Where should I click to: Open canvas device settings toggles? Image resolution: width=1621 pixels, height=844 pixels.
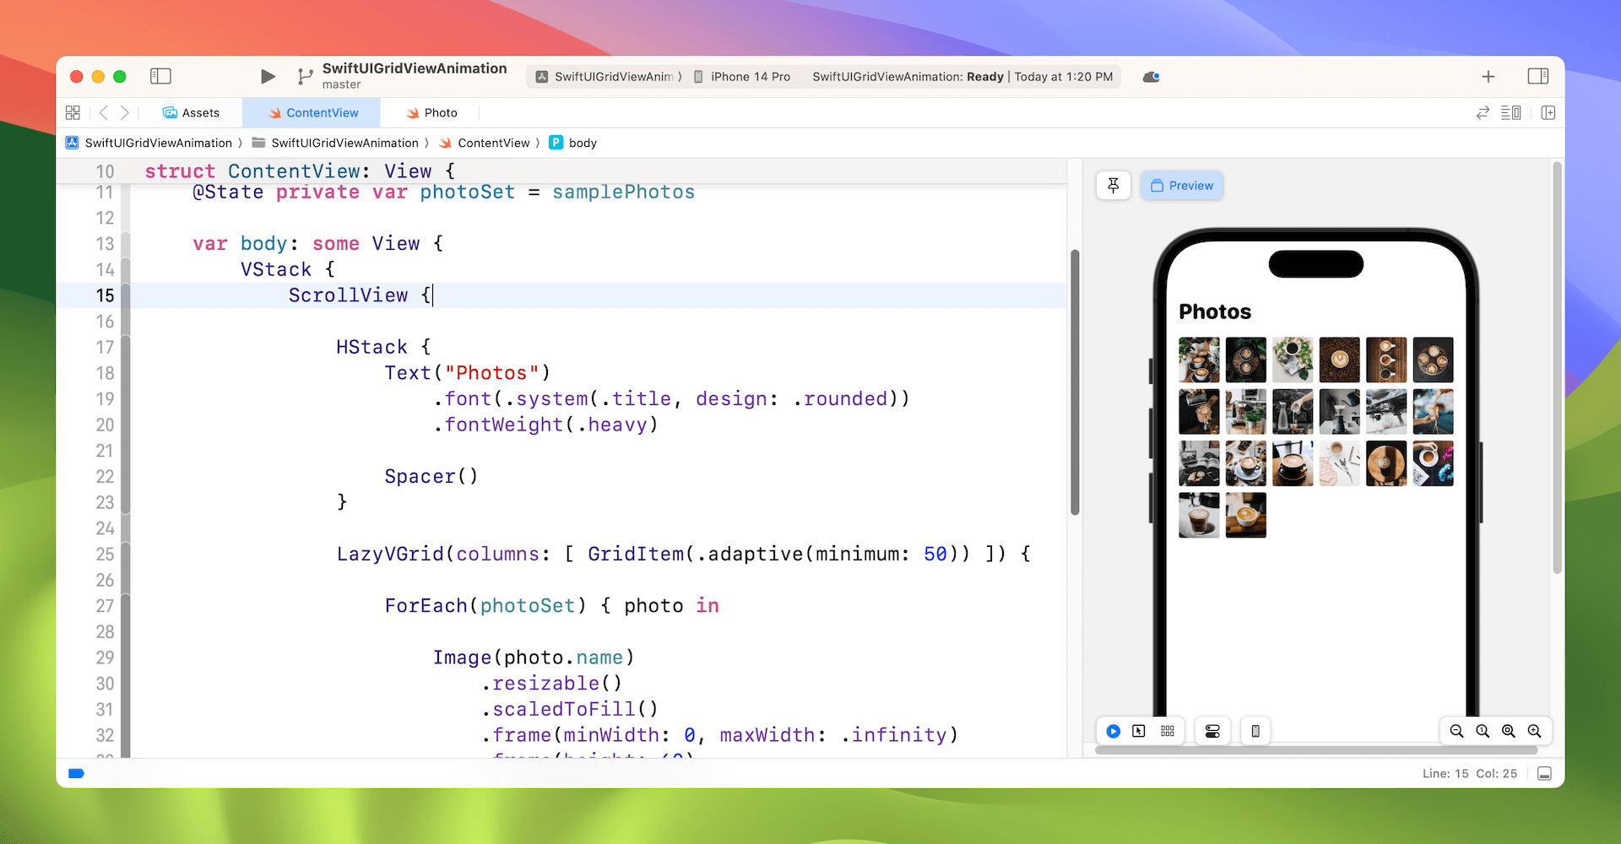pos(1212,731)
